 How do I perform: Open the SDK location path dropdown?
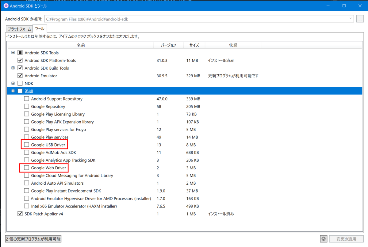pyautogui.click(x=351, y=19)
